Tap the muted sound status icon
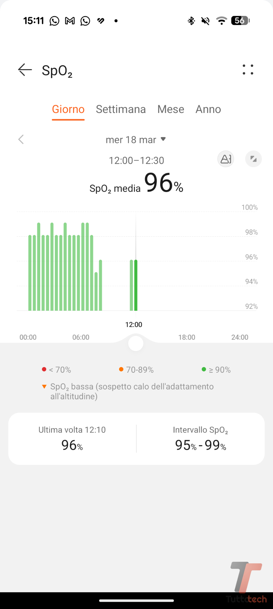Screen dimensions: 273x609 (x=206, y=21)
